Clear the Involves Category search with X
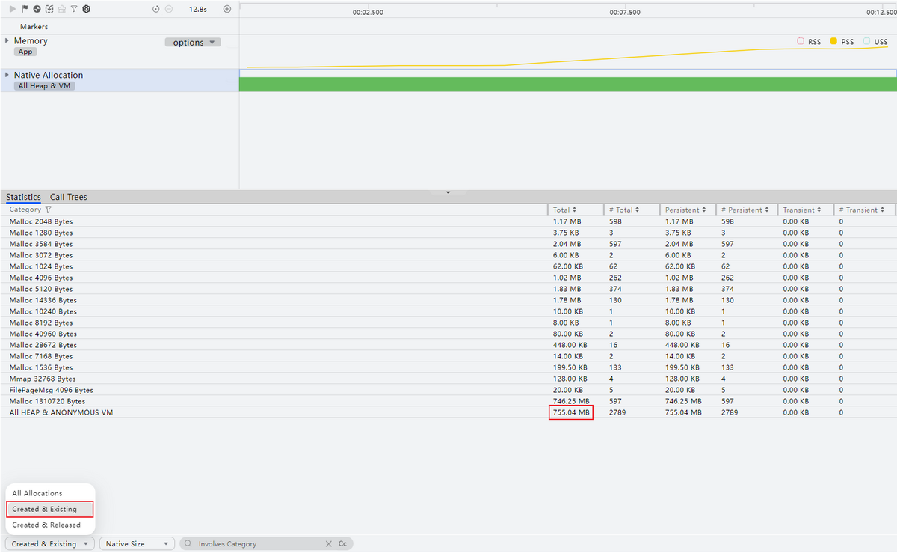 (x=328, y=544)
